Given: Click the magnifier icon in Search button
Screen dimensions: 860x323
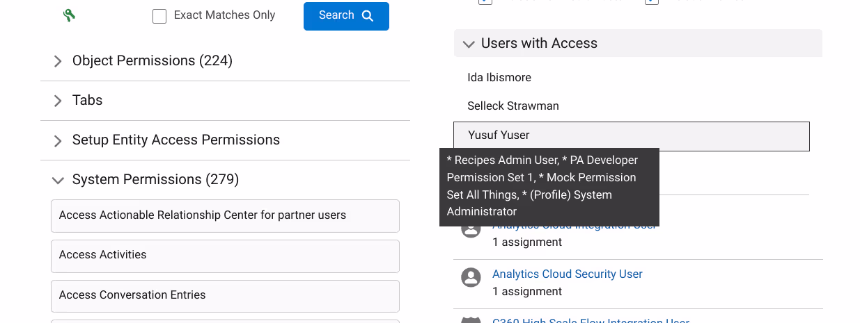Looking at the screenshot, I should point(368,16).
